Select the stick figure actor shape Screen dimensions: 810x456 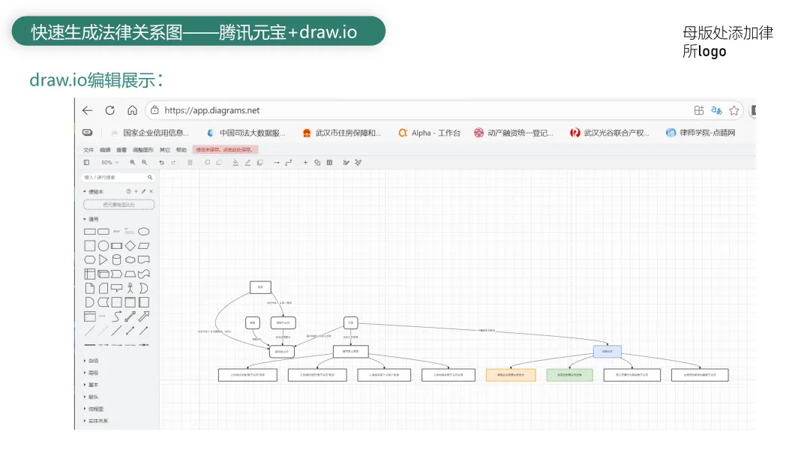click(130, 288)
